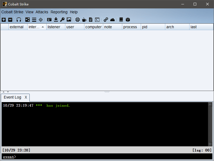Click the [10/29 23:20] status timestamp

pyautogui.click(x=16, y=150)
